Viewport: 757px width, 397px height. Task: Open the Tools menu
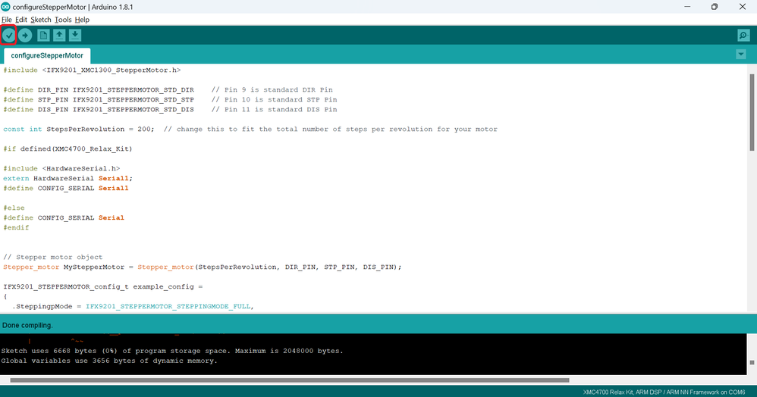(x=63, y=20)
